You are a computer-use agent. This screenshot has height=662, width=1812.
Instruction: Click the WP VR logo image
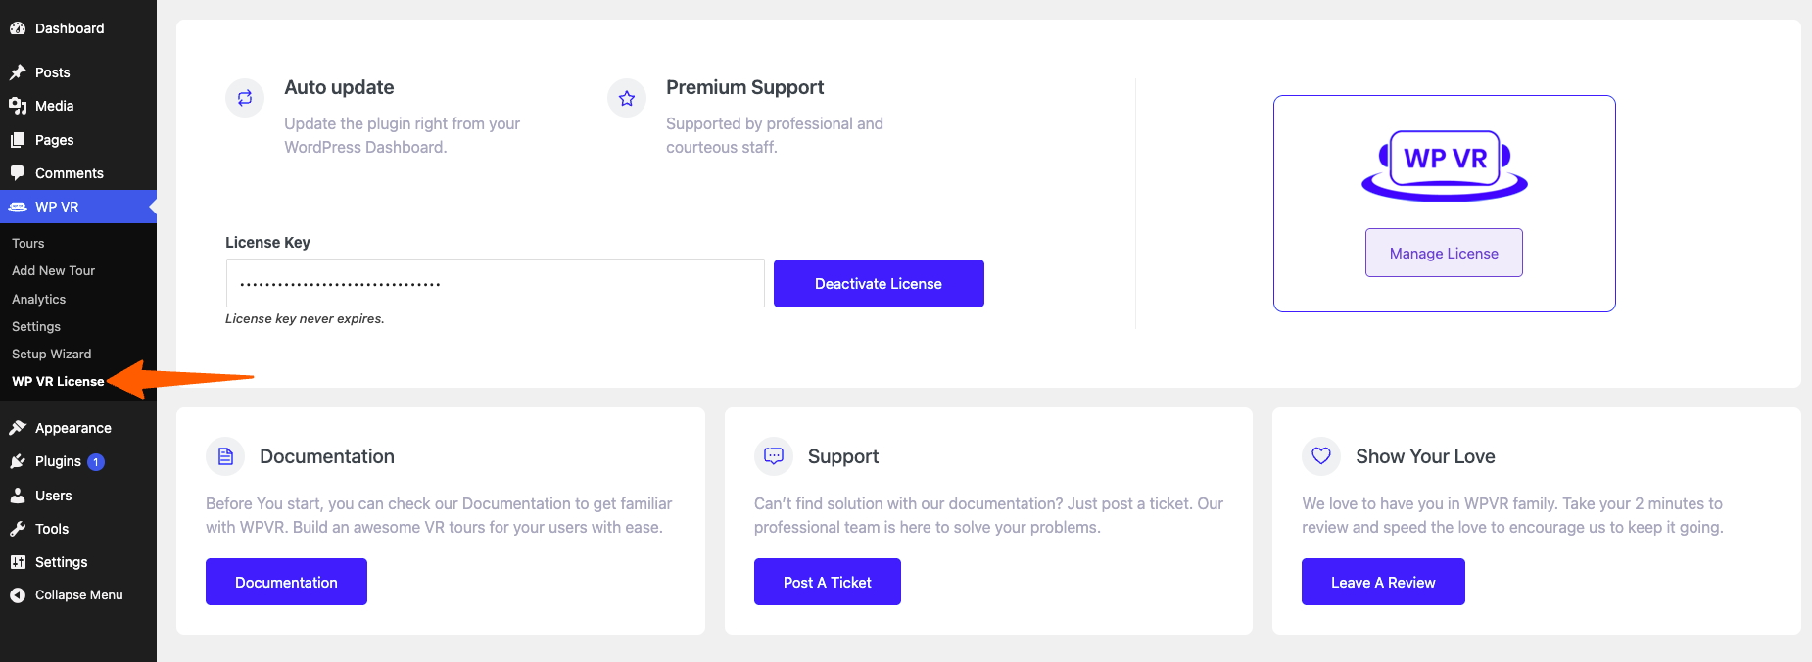1445,165
